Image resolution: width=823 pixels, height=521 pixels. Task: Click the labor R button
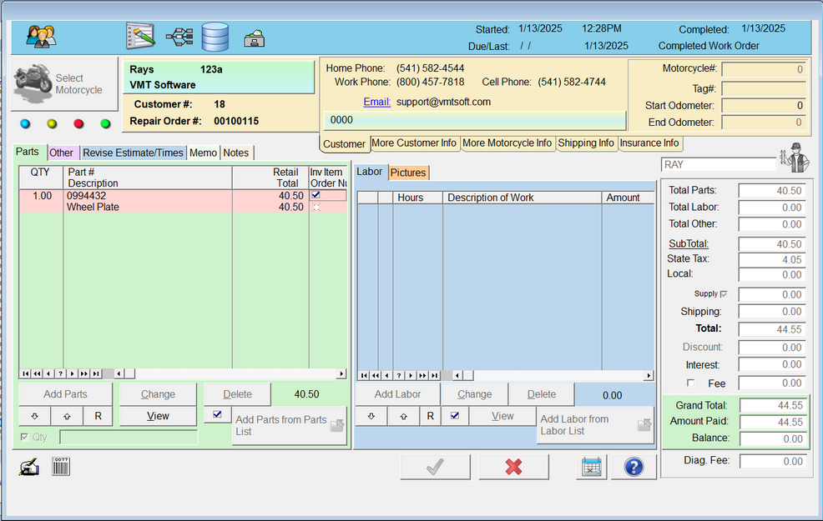(431, 416)
